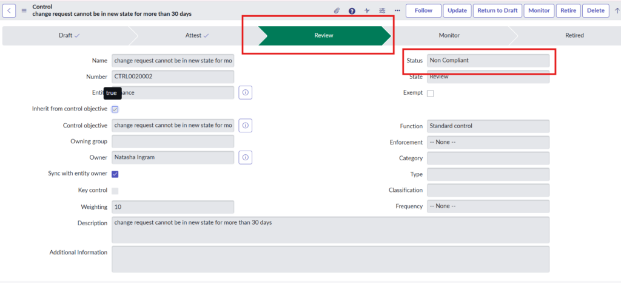Show info for the Entity field
The width and height of the screenshot is (621, 283).
[246, 93]
